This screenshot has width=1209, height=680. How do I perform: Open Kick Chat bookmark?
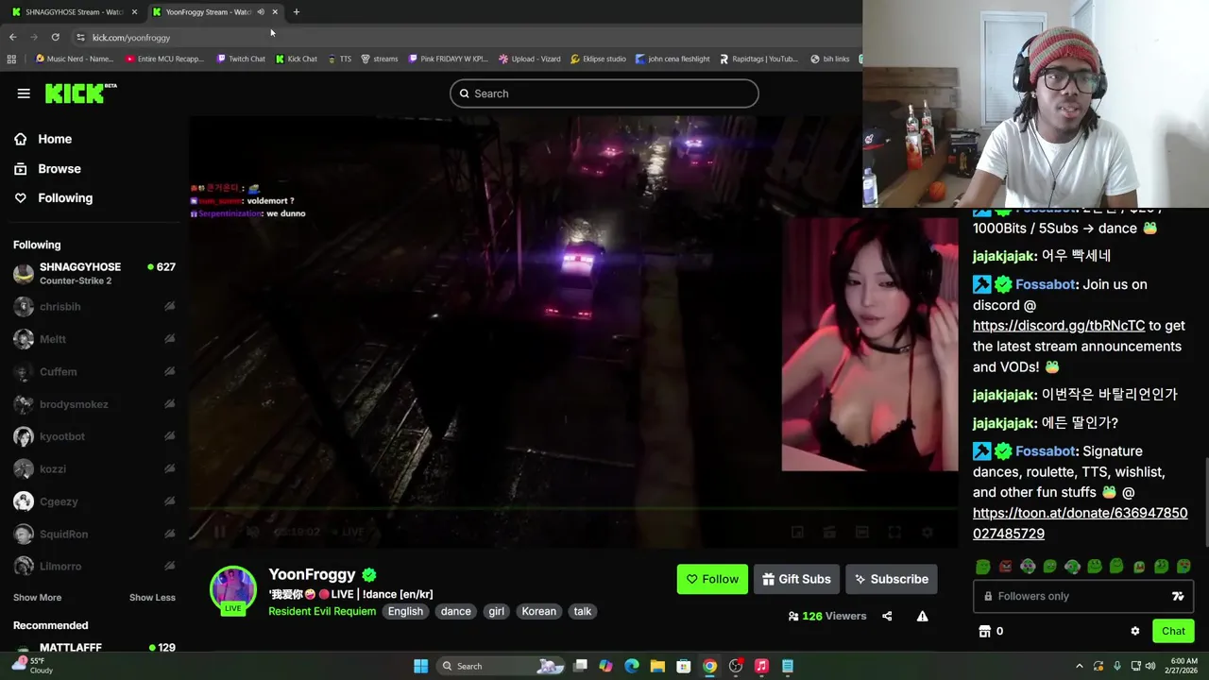point(297,59)
